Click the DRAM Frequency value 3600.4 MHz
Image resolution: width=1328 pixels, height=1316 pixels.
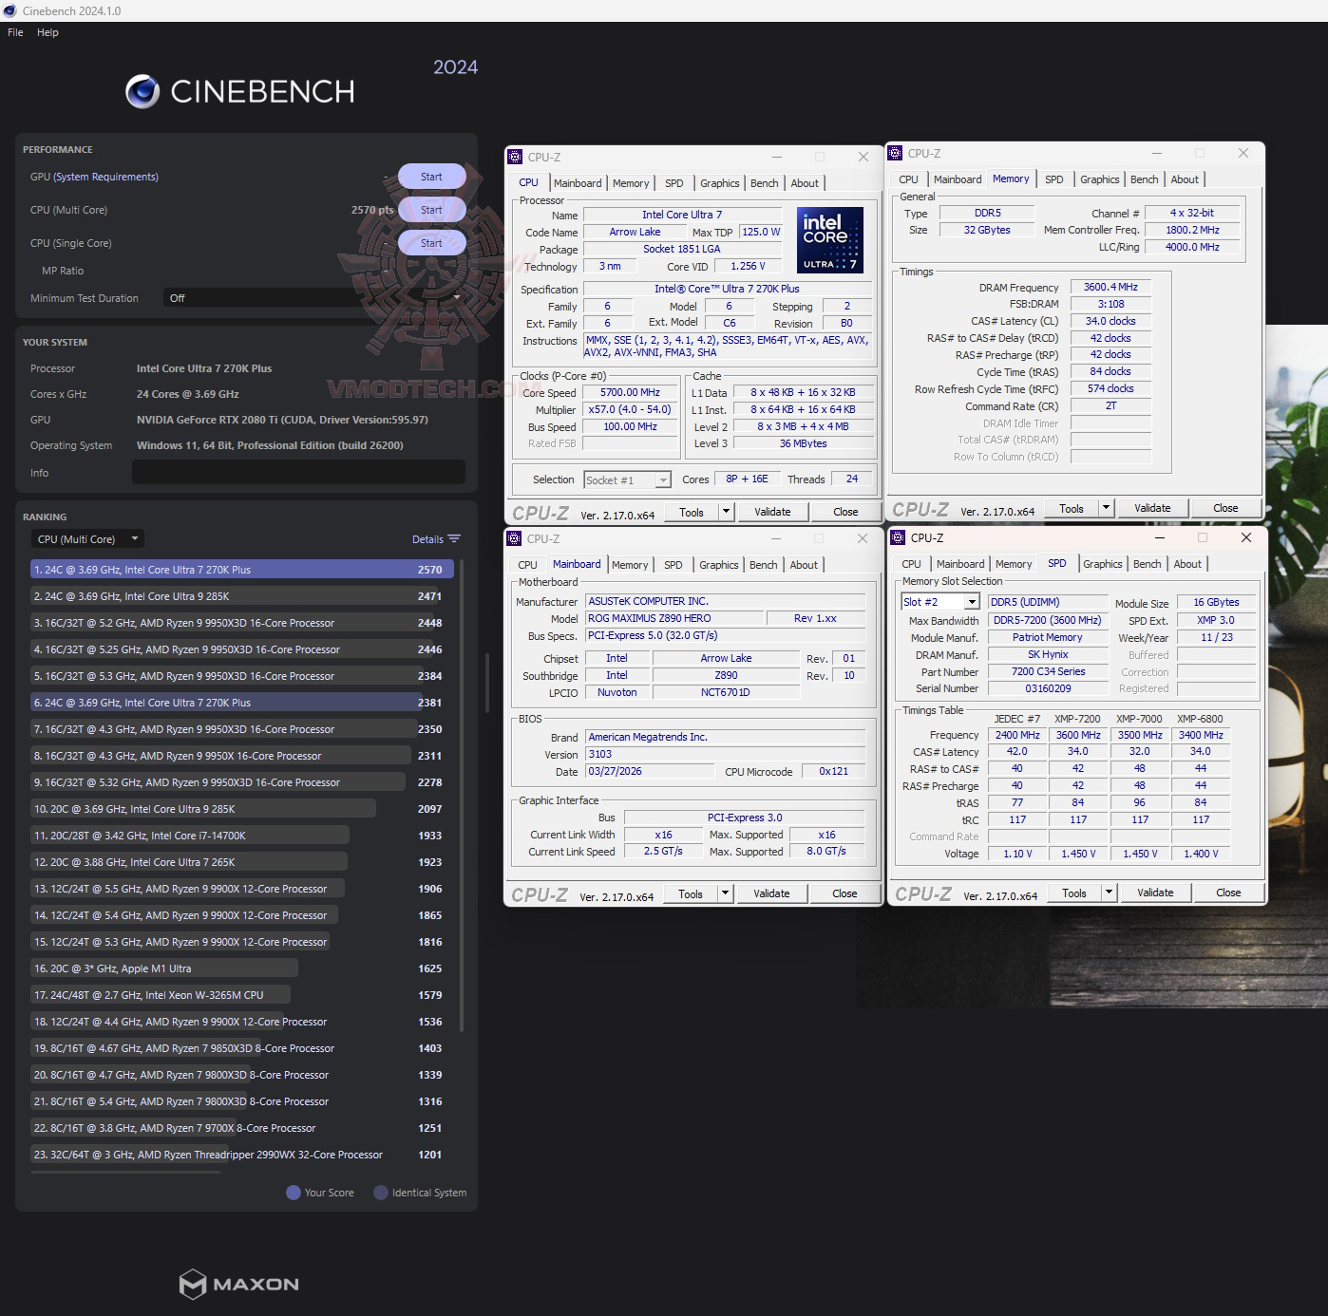coord(1110,287)
